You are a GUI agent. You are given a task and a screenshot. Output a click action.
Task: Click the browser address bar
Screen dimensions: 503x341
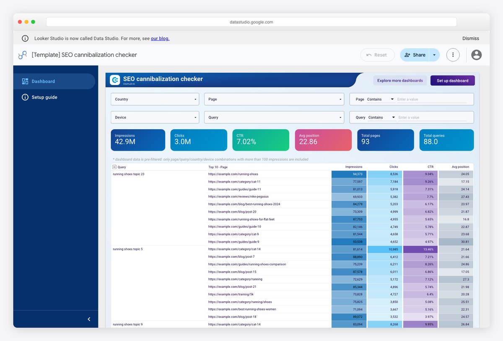(251, 22)
